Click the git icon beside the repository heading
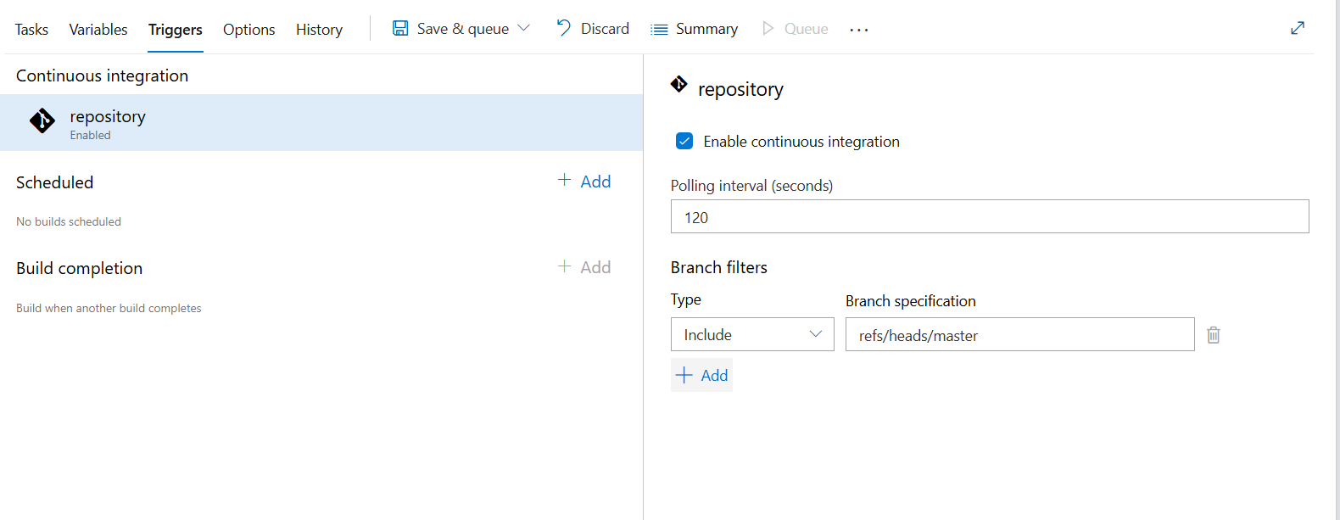The image size is (1340, 520). click(x=679, y=84)
